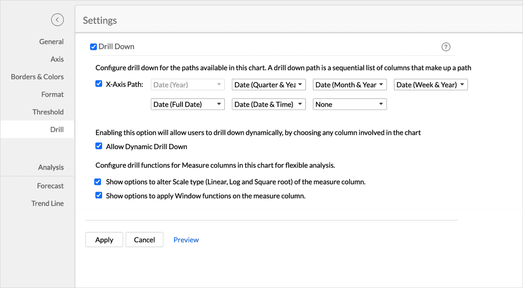Switch to the General settings tab

click(x=51, y=42)
